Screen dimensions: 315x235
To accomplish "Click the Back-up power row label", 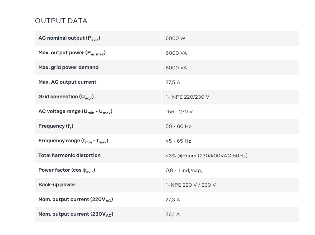I will click(x=57, y=185).
